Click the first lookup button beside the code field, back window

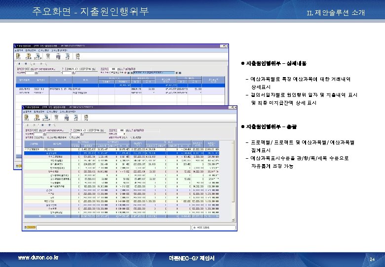36,73
